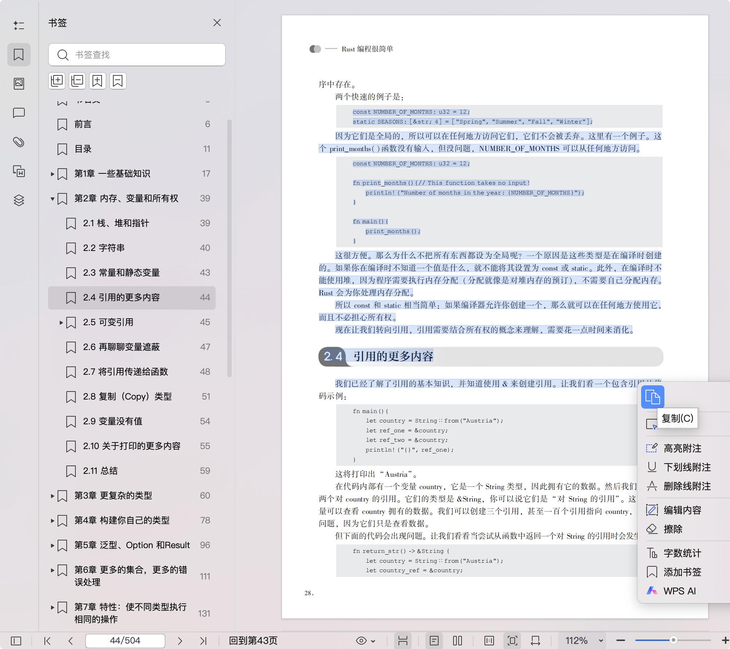Open the attachments paperclip panel
This screenshot has width=730, height=649.
point(19,142)
